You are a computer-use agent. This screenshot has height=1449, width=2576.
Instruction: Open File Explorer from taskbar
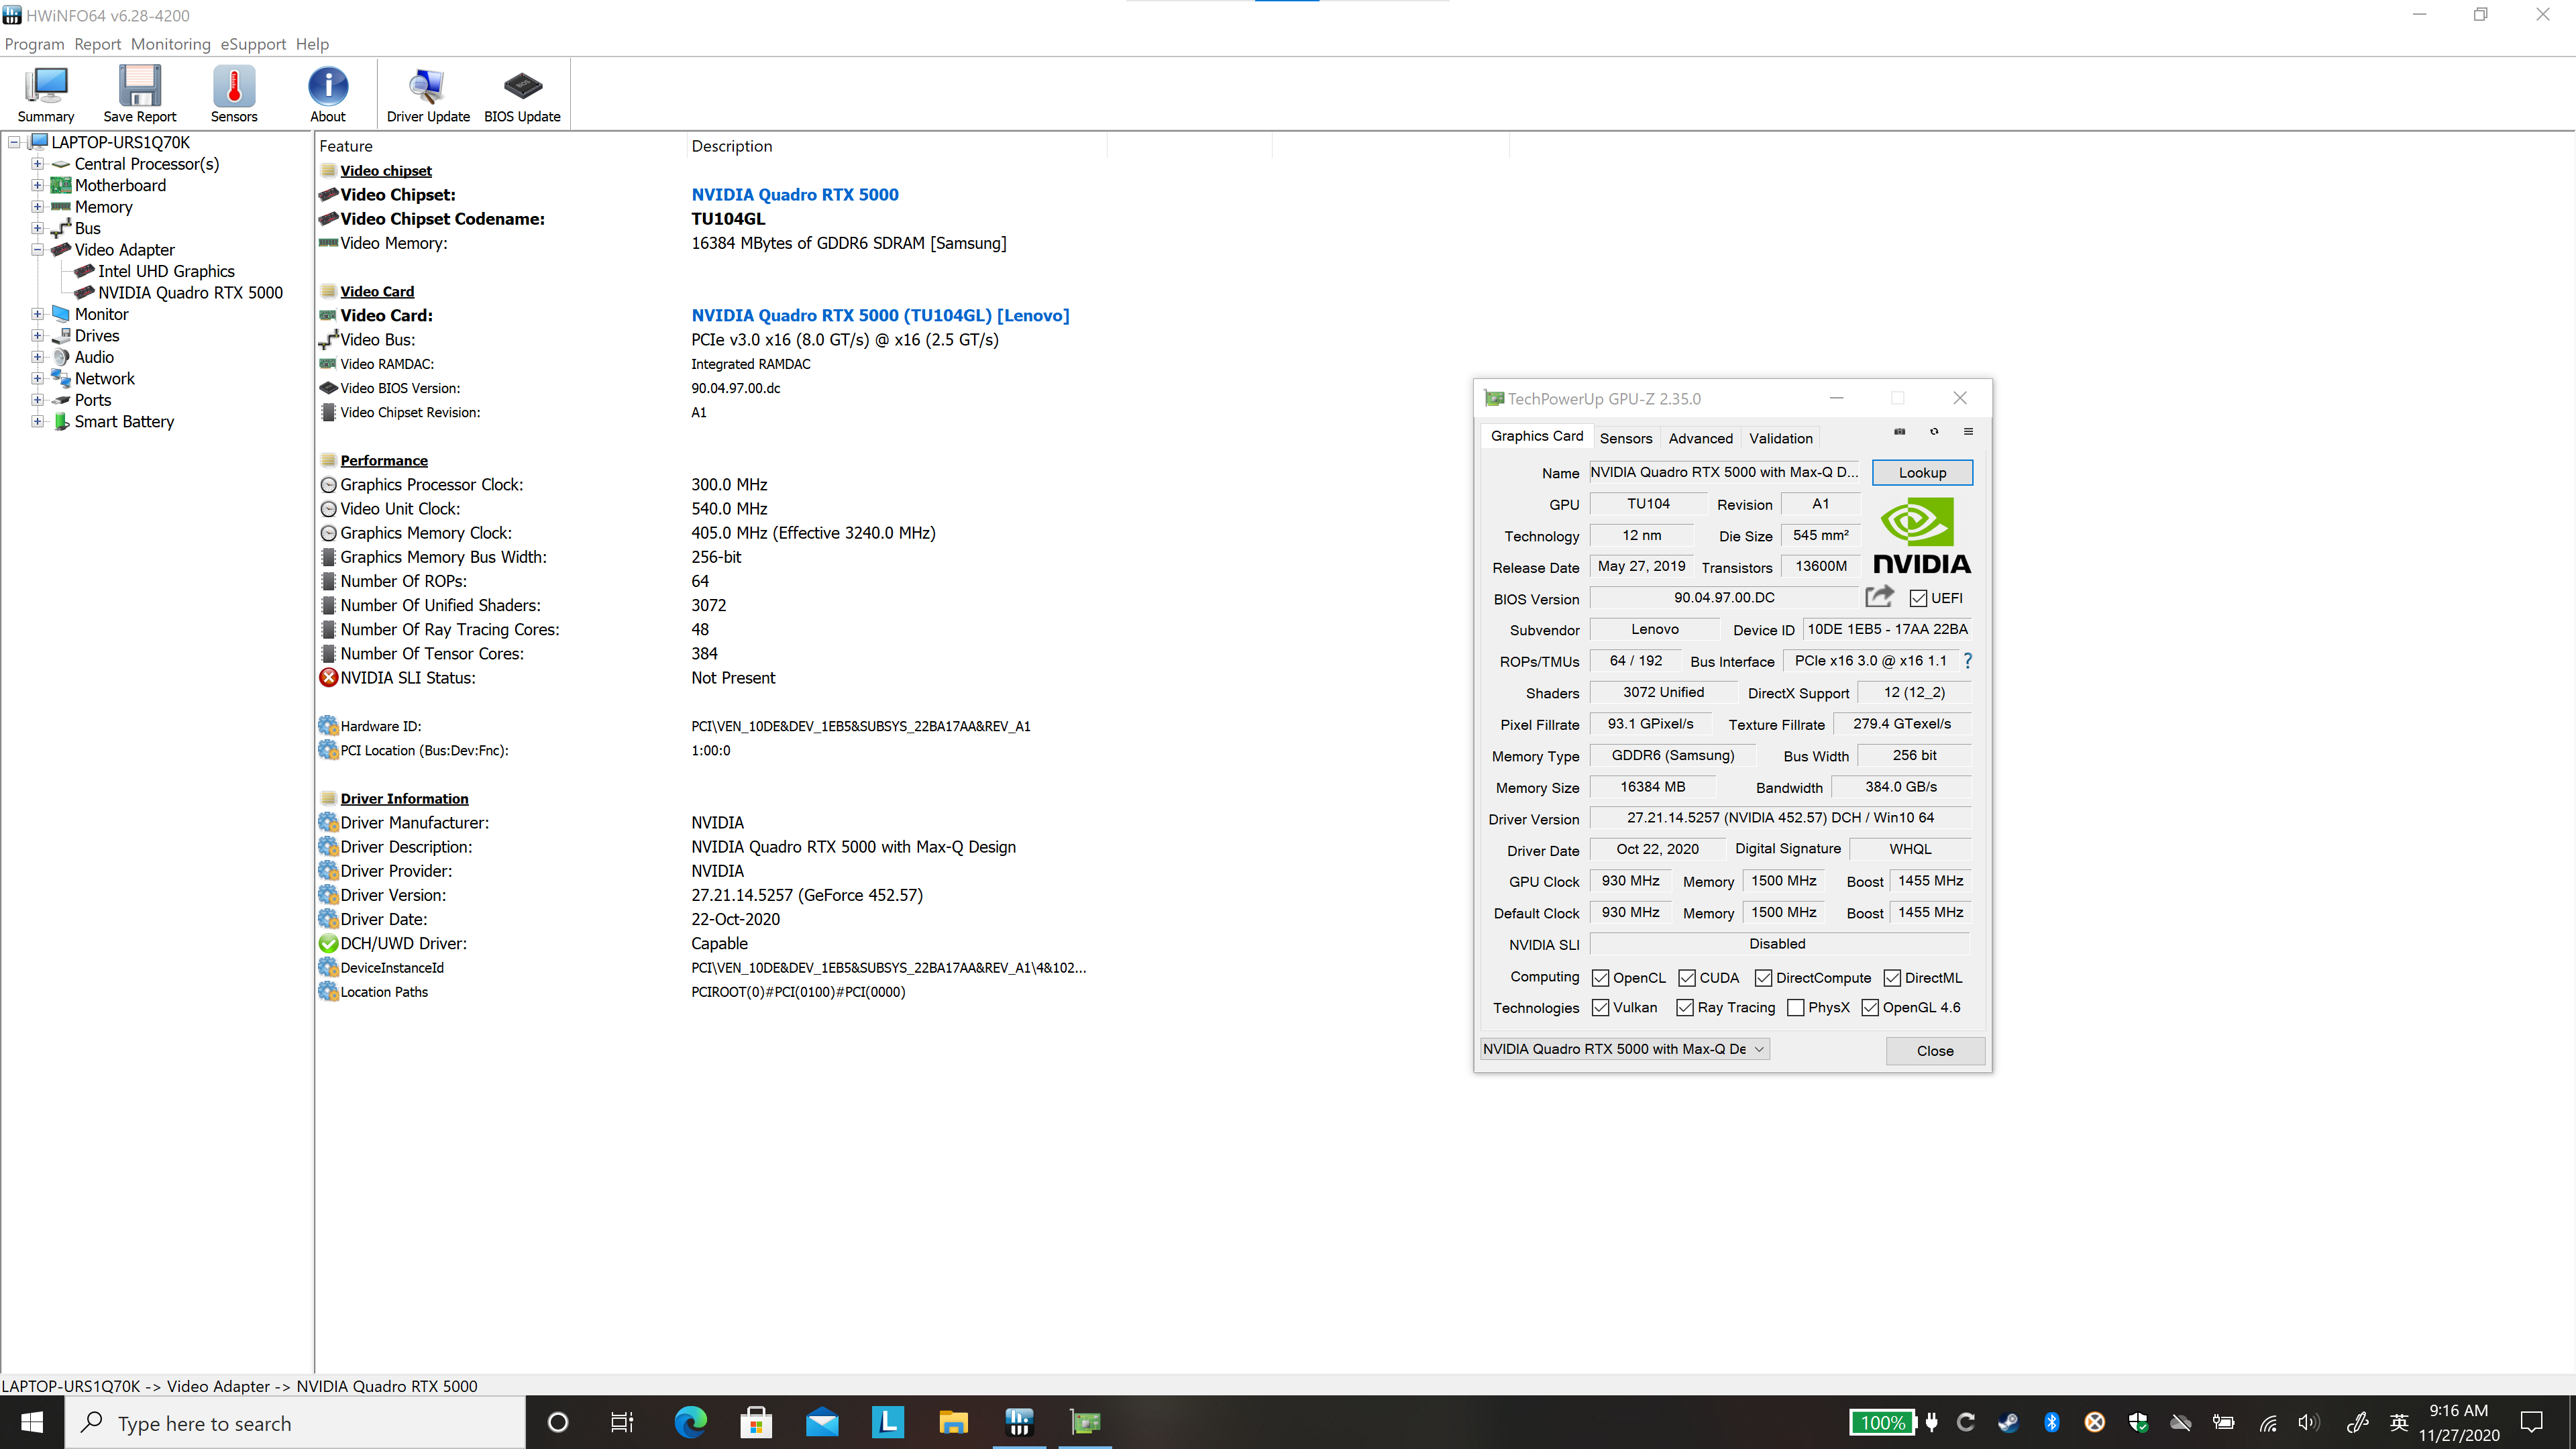coord(953,1422)
